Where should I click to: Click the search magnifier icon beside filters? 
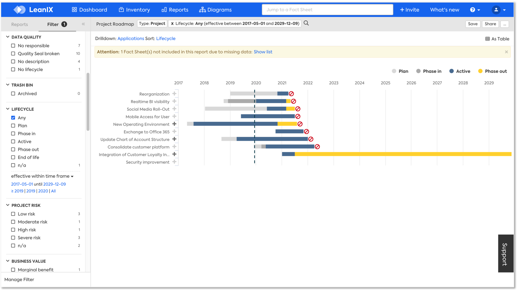[306, 23]
